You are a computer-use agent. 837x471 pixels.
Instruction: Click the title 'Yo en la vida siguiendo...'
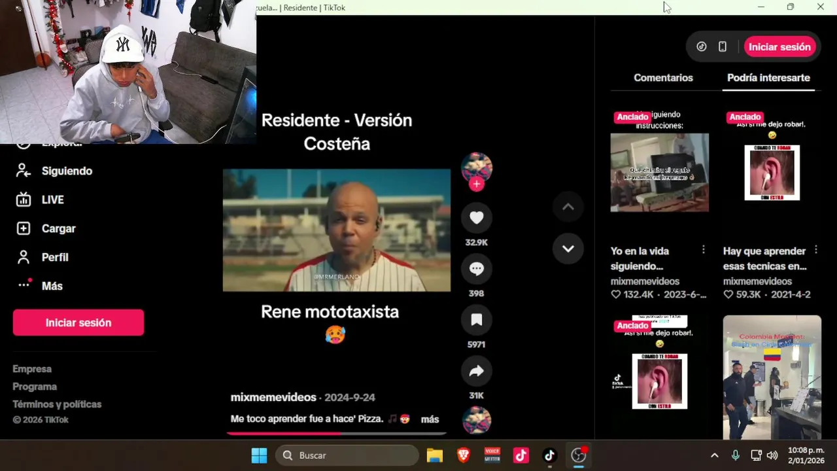click(x=640, y=258)
